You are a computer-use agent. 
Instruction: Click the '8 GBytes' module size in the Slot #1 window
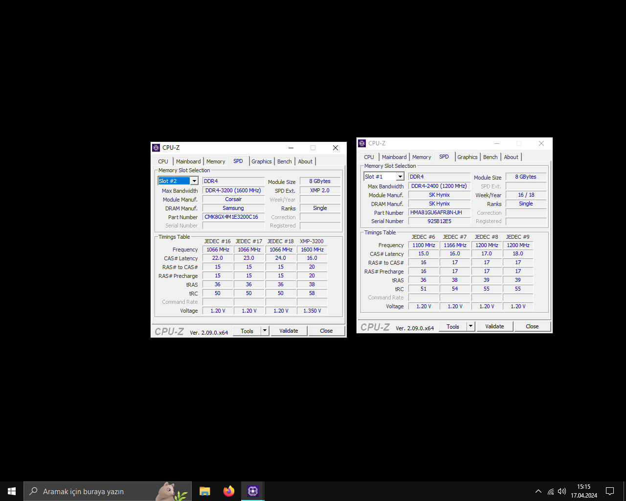[526, 177]
